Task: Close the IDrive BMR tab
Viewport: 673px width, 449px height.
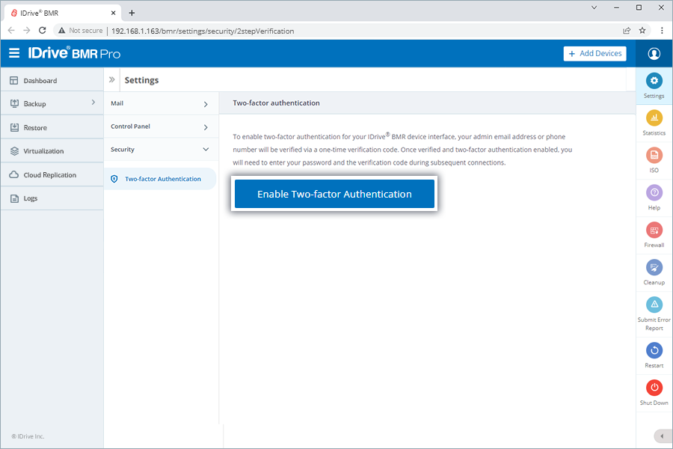Action: tap(114, 13)
